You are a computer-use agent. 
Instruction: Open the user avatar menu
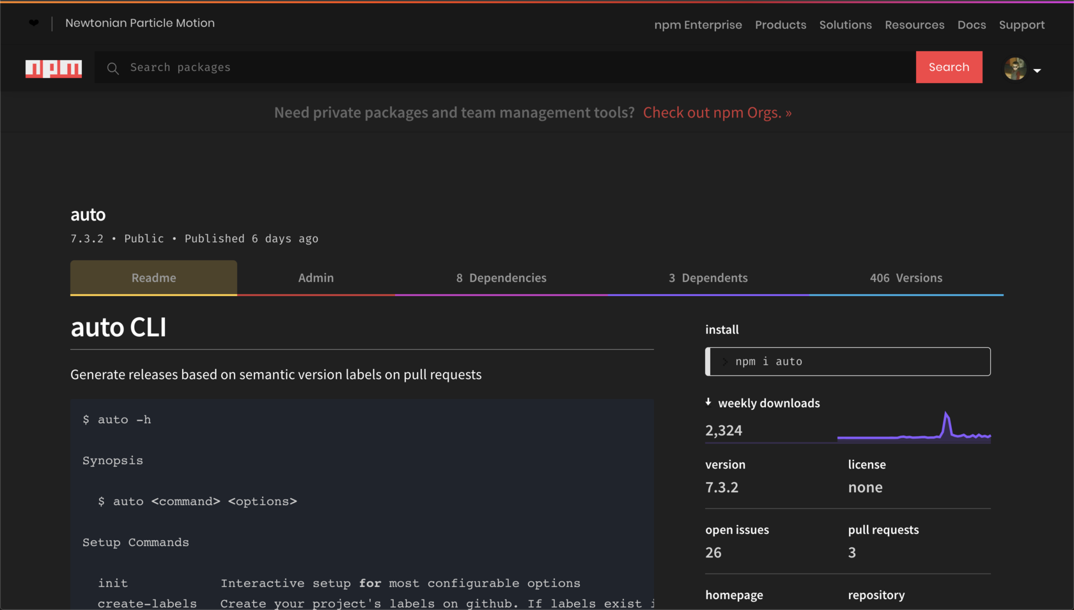(1015, 68)
